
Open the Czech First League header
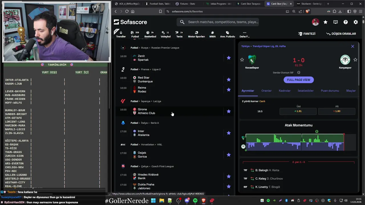coord(163,166)
